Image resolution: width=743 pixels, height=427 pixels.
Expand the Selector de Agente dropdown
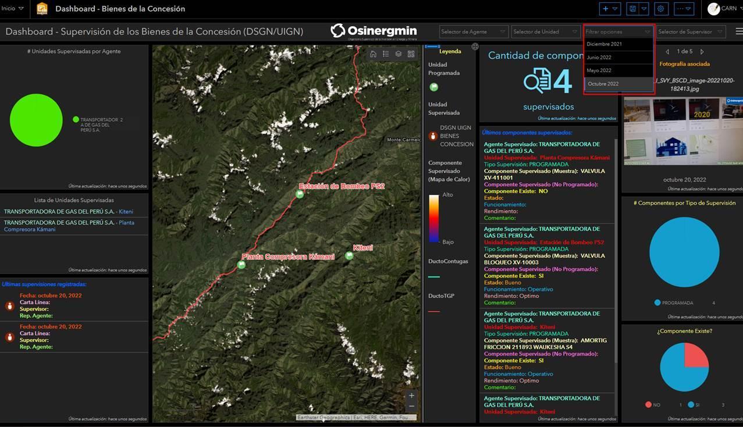(473, 31)
